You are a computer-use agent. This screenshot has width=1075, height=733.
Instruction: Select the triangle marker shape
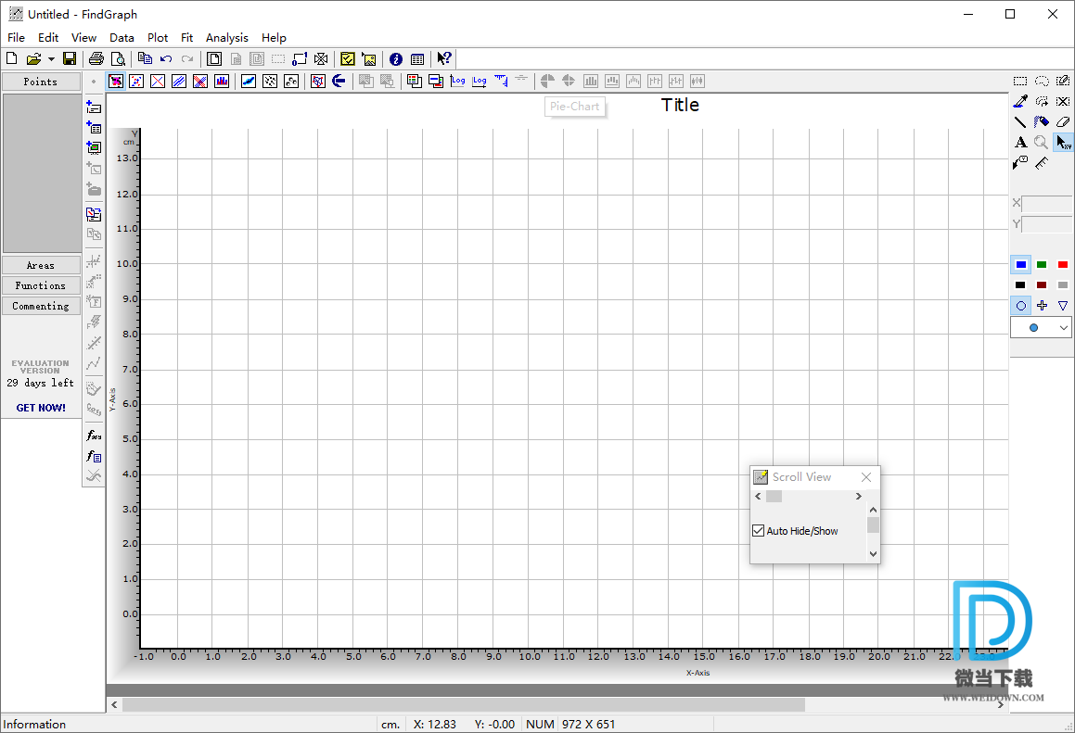pos(1063,306)
